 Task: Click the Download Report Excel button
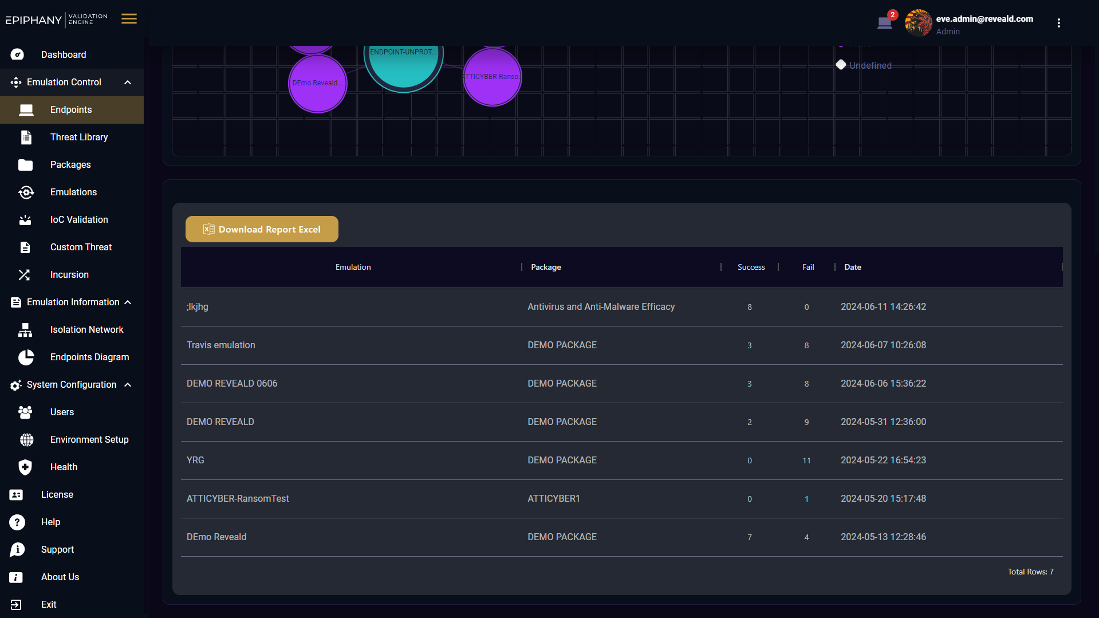point(262,229)
